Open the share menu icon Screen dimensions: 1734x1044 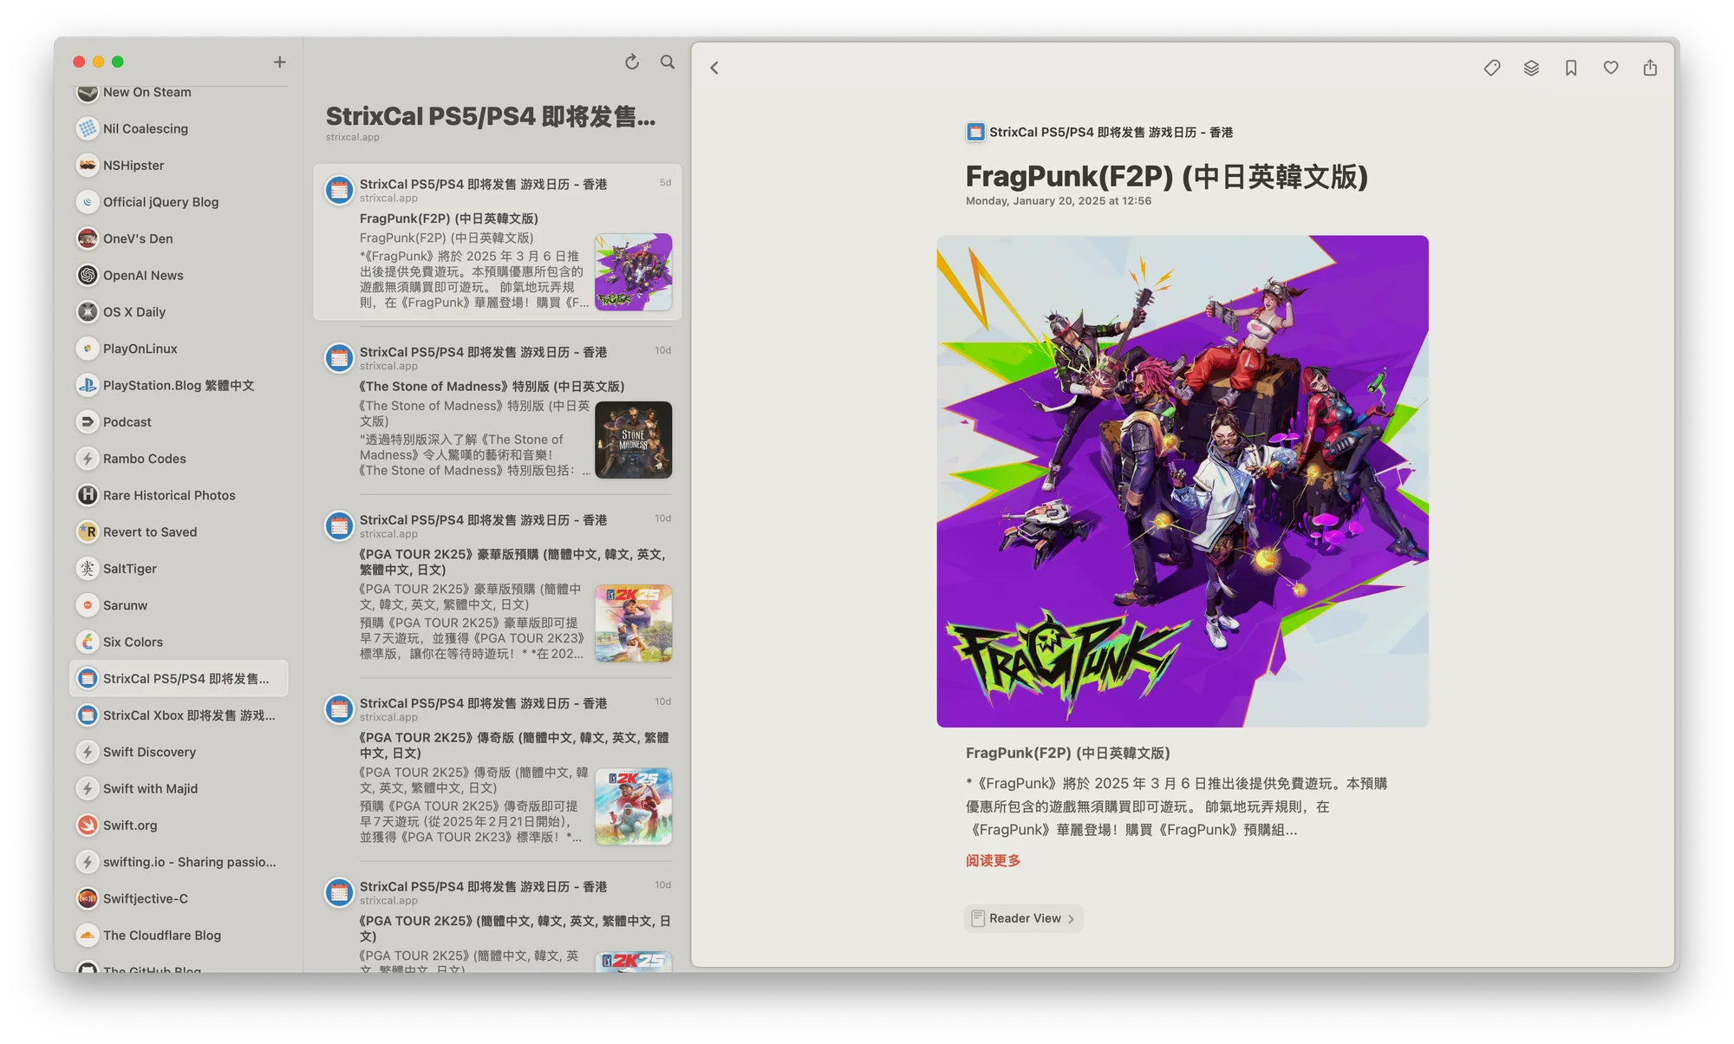pos(1650,68)
